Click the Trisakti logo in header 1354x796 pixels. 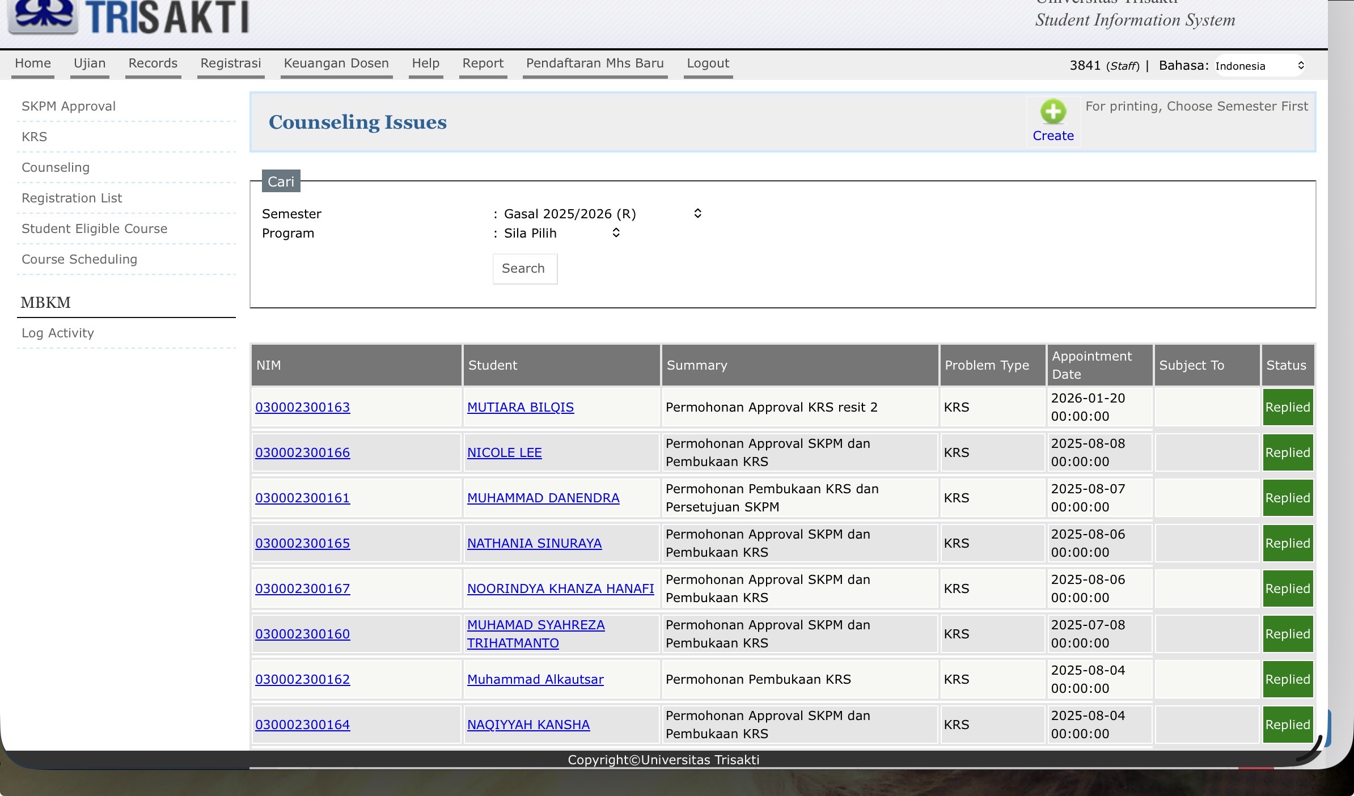129,16
